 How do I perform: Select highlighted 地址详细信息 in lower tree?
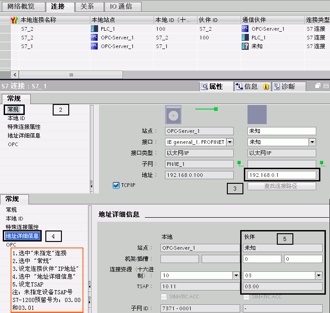(22, 236)
